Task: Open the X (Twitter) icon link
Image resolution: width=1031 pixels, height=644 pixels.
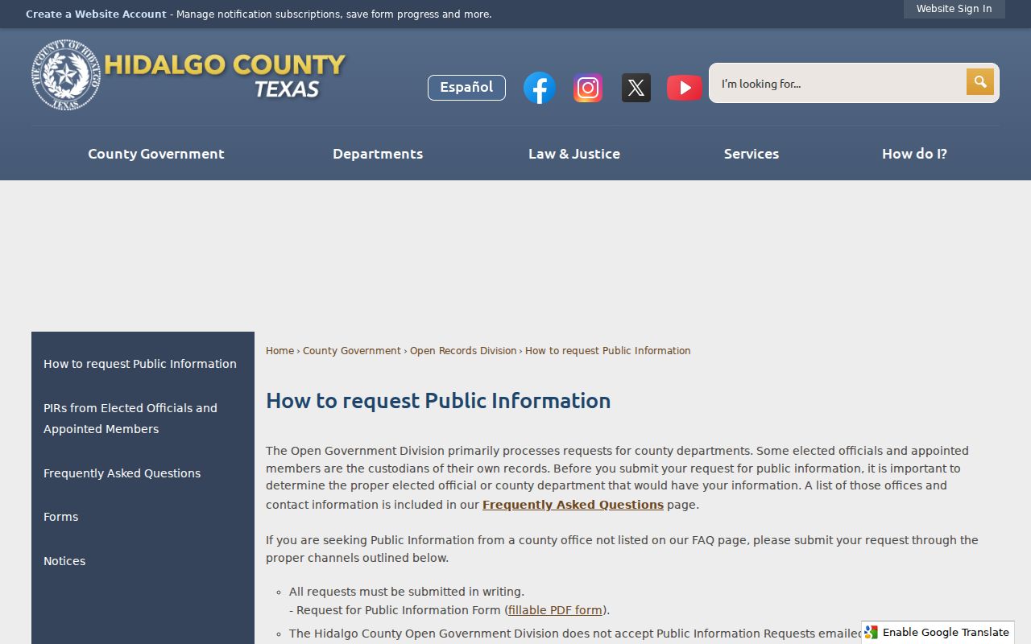Action: point(636,88)
